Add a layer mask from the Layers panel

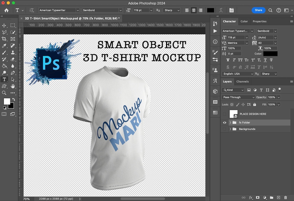point(257,197)
